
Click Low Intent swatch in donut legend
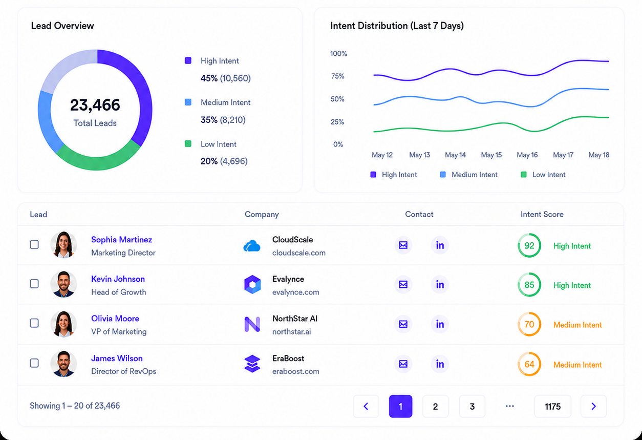point(188,144)
